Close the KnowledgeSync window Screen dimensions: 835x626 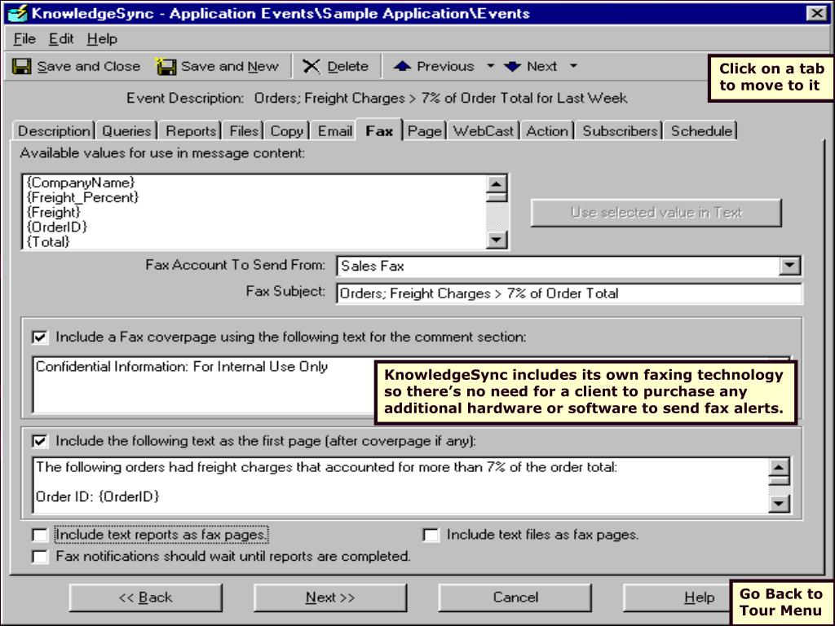point(816,13)
